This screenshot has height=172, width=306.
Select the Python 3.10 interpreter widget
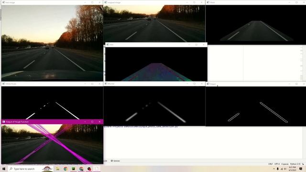(295, 164)
